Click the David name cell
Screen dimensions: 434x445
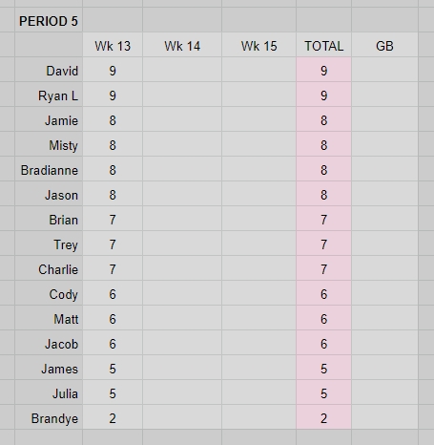pyautogui.click(x=49, y=70)
